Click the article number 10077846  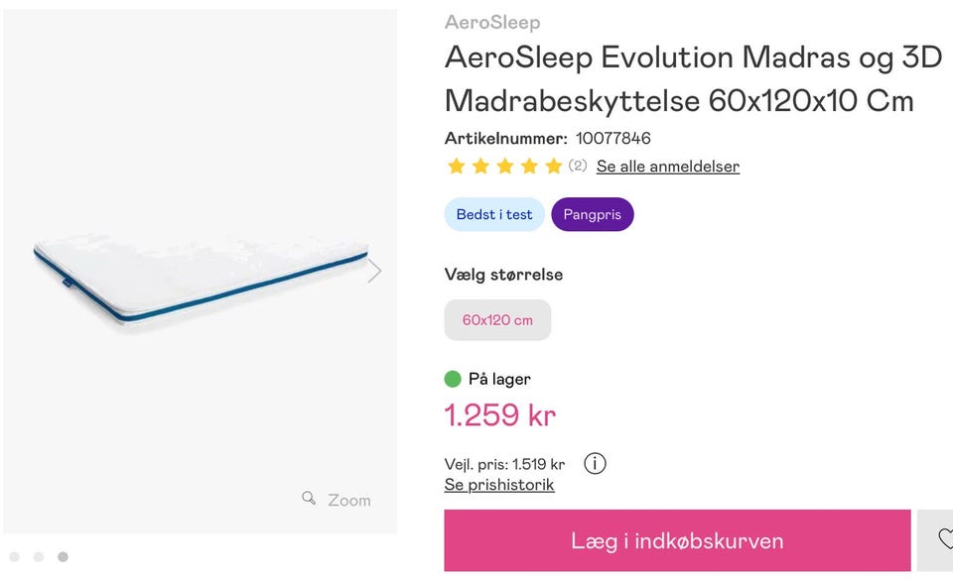click(x=613, y=138)
